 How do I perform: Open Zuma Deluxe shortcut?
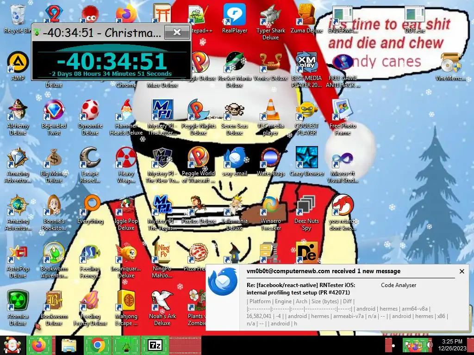pyautogui.click(x=306, y=15)
